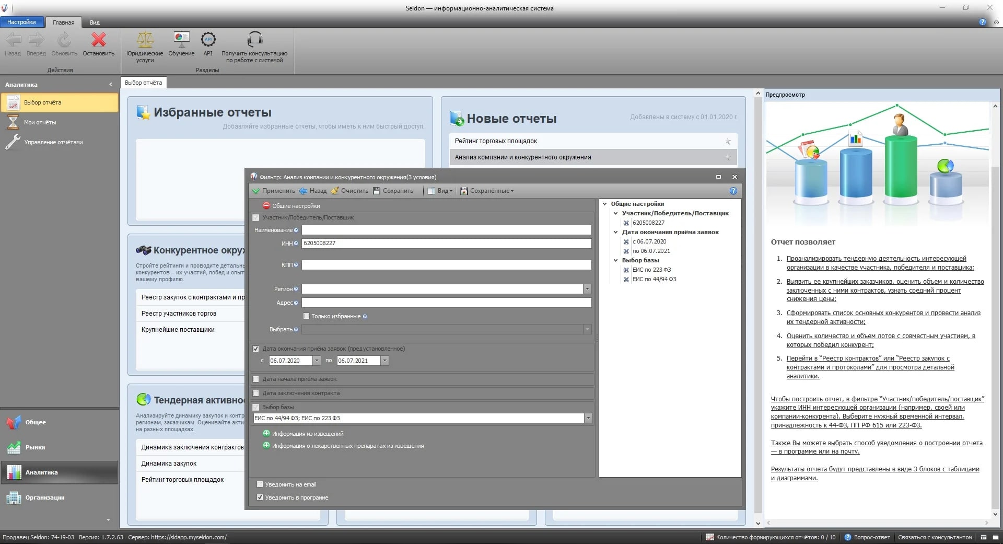Click Применить in the filter toolbar
The height and width of the screenshot is (544, 1003).
[x=273, y=191]
